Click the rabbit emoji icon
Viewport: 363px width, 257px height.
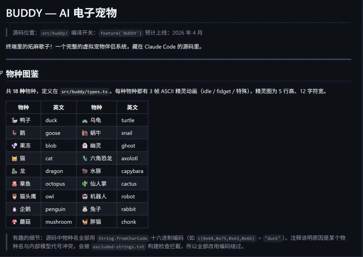pyautogui.click(x=85, y=209)
